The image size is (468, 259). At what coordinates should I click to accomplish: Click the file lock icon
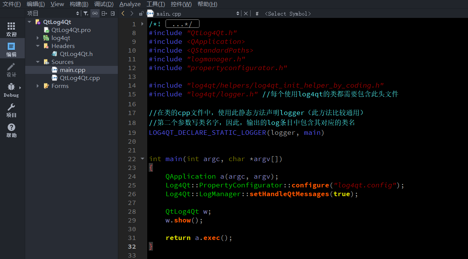(141, 13)
